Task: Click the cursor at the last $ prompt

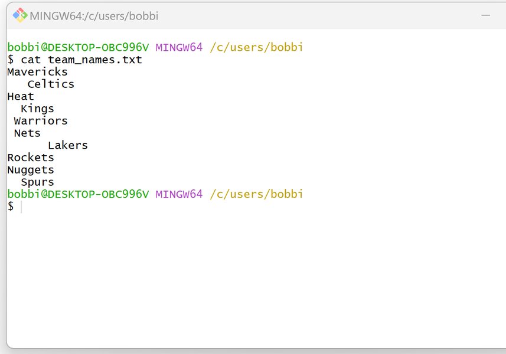Action: click(21, 206)
